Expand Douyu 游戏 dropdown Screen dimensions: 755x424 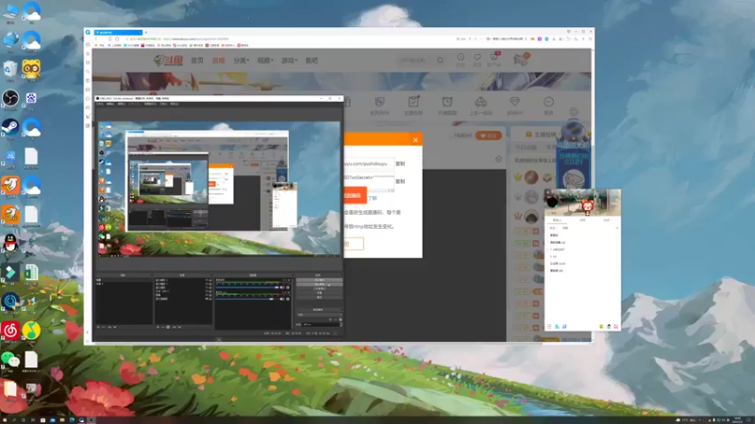pos(289,60)
